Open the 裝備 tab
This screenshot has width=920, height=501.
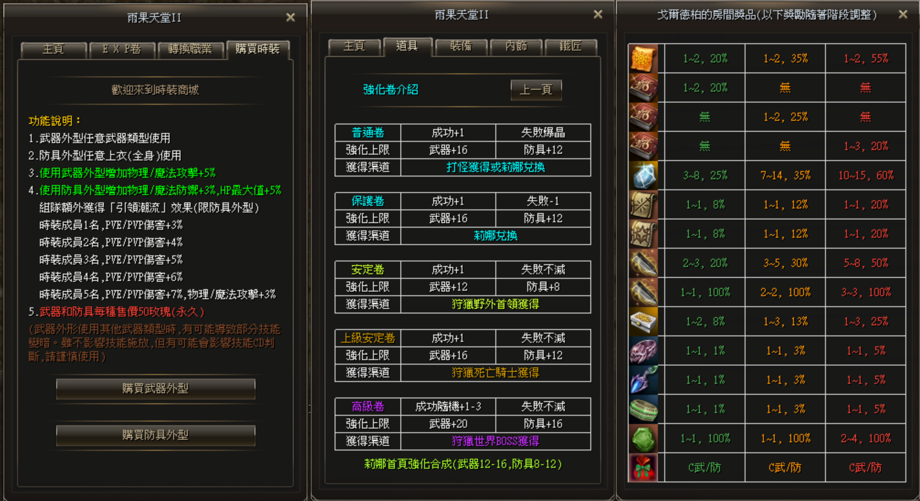[x=461, y=46]
